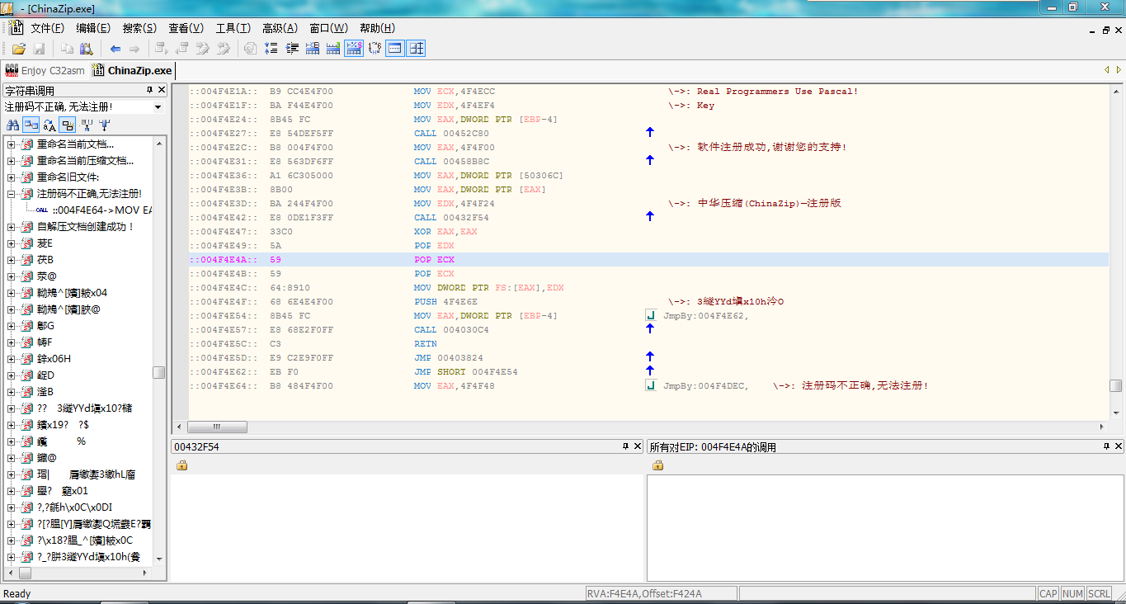Viewport: 1126px width, 604px height.
Task: Select tree item ::004F4E64->MOV EA
Action: (101, 210)
